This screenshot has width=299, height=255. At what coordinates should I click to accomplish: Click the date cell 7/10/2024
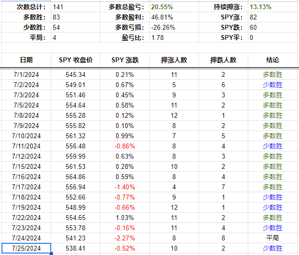click(26, 136)
